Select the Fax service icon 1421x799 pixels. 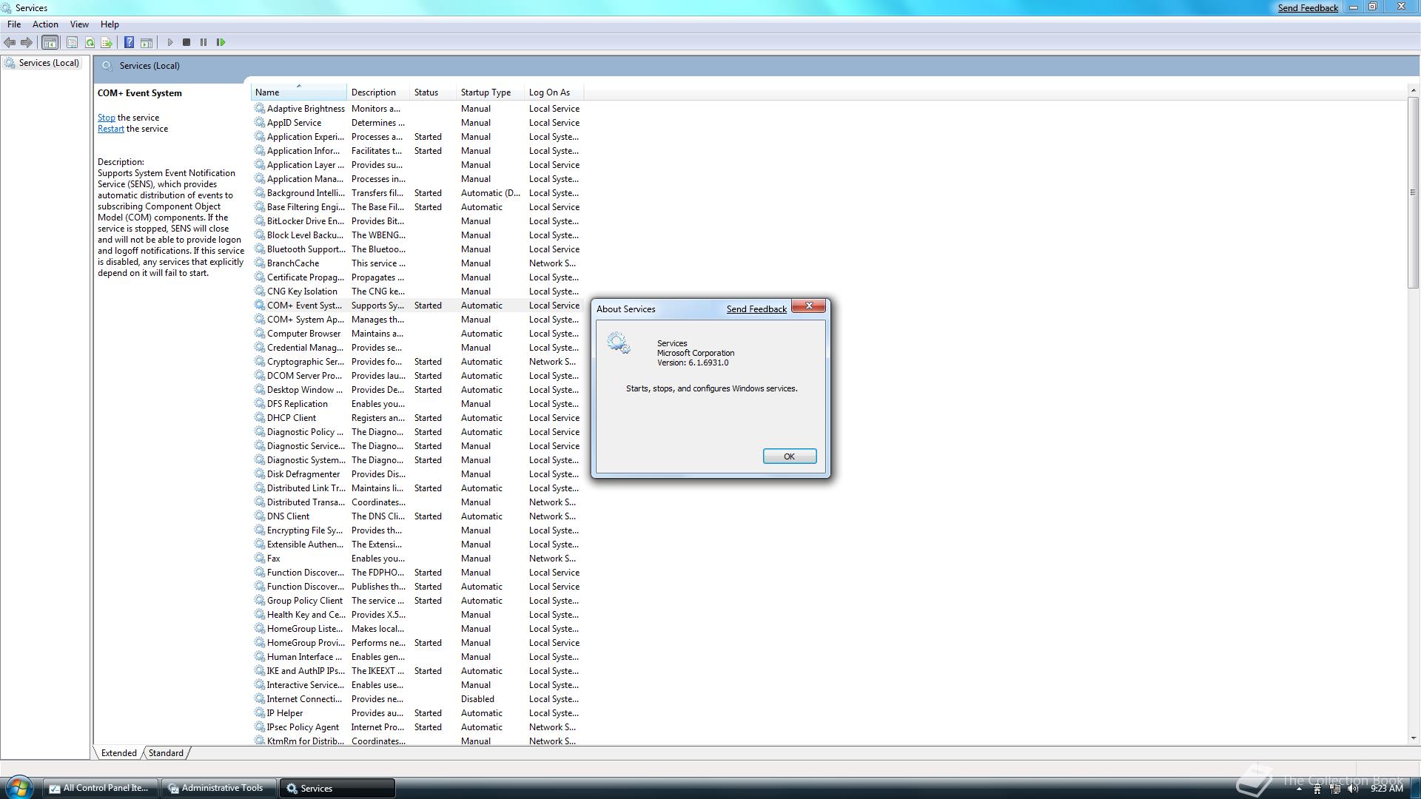pos(260,559)
